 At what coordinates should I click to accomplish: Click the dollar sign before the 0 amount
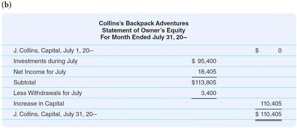tap(257, 51)
